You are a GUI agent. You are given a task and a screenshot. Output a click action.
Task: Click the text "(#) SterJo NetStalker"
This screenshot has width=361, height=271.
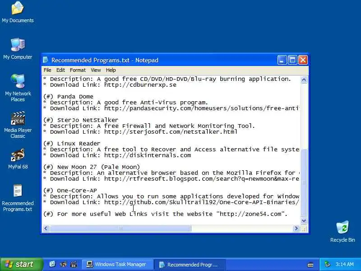(x=81, y=120)
